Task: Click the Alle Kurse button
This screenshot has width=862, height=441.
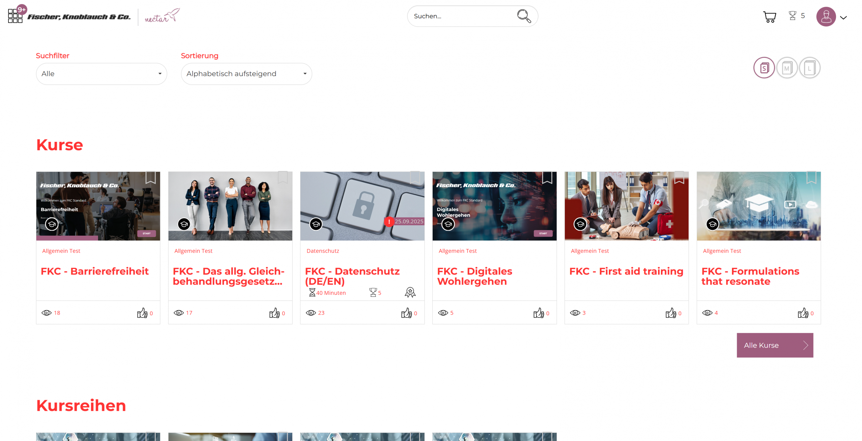Action: (774, 345)
